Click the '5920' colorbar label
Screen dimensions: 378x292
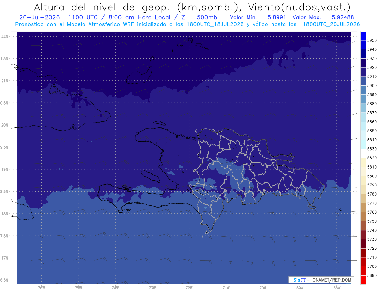(372, 67)
